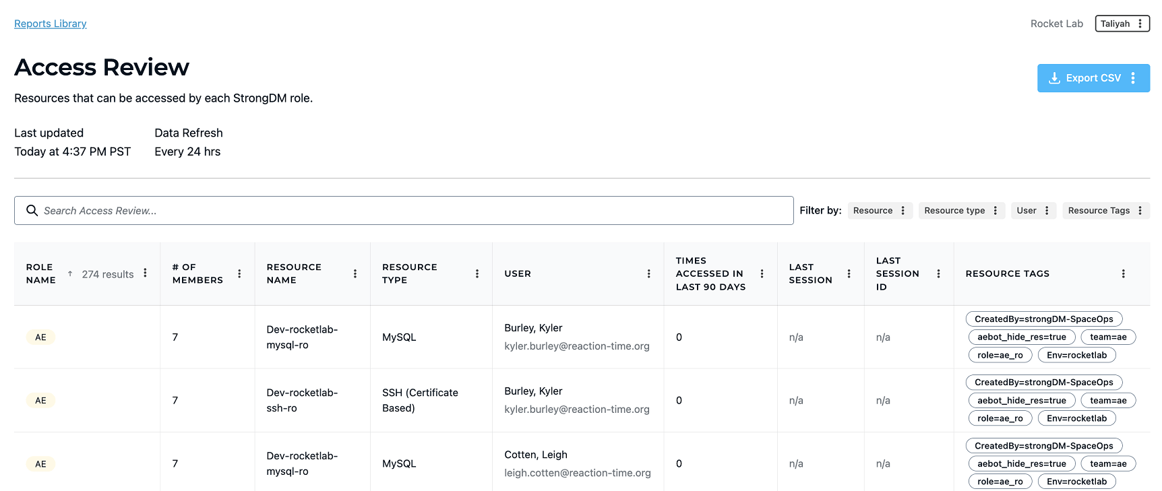Open the Role Name column options menu
This screenshot has width=1162, height=491.
point(145,273)
